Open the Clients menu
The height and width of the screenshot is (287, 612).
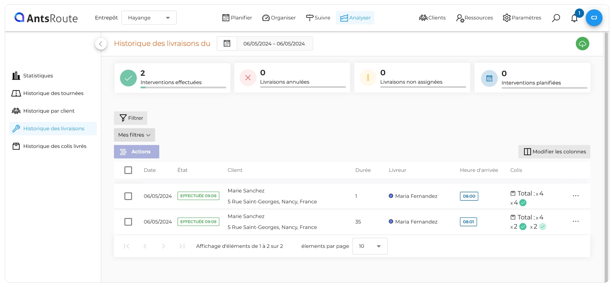(432, 18)
